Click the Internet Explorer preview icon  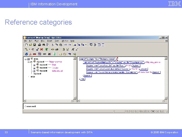pos(27,54)
